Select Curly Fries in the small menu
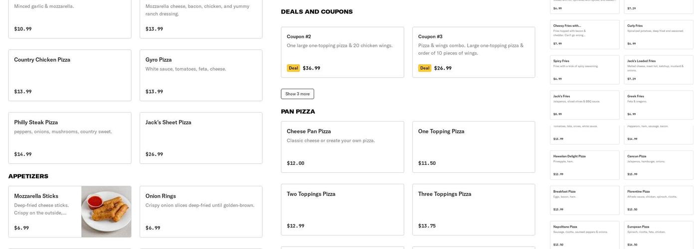The image size is (698, 249). click(658, 34)
